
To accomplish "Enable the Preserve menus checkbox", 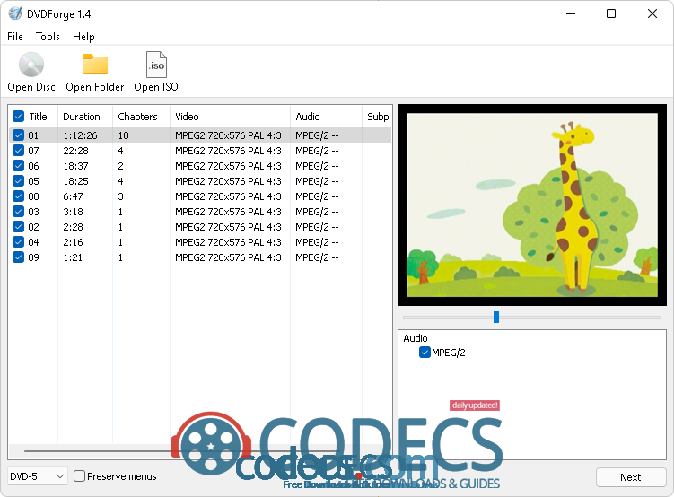I will pos(80,476).
